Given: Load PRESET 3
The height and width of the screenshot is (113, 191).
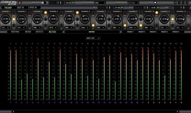Looking at the screenshot, I should [x=153, y=32].
